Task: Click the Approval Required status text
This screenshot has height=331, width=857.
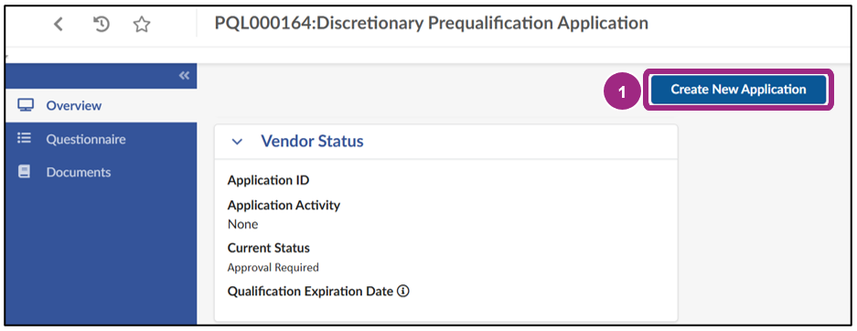Action: click(273, 268)
